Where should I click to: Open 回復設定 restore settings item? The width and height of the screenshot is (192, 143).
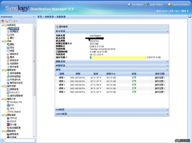coord(13,60)
